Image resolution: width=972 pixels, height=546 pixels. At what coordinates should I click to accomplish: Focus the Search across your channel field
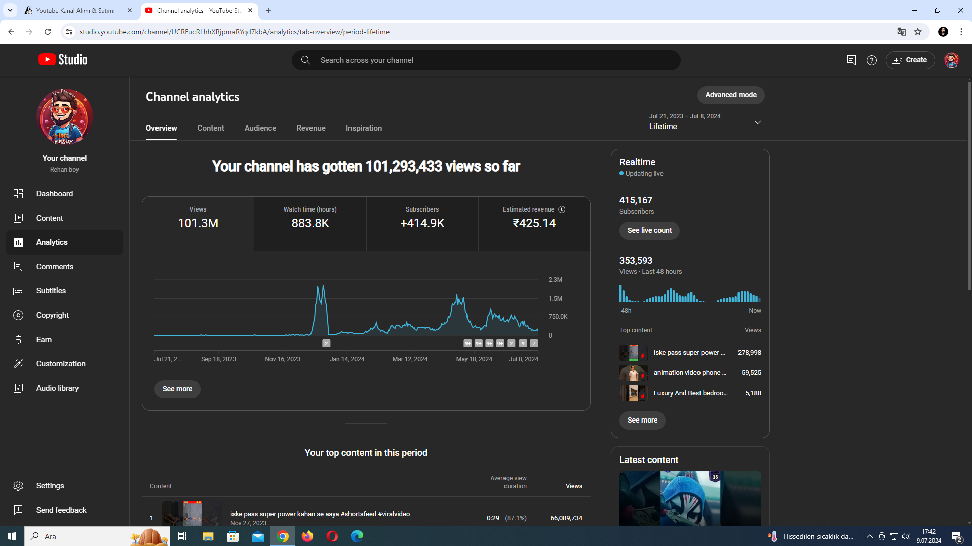point(486,60)
